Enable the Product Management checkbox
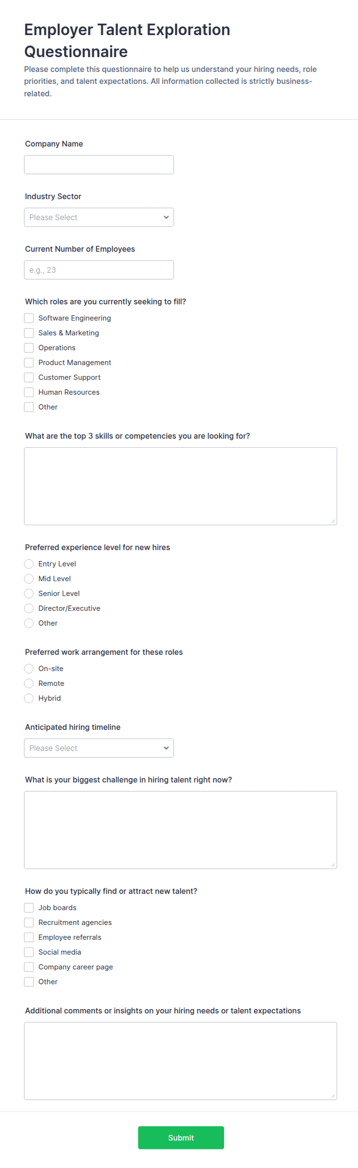The image size is (358, 1168). [29, 362]
